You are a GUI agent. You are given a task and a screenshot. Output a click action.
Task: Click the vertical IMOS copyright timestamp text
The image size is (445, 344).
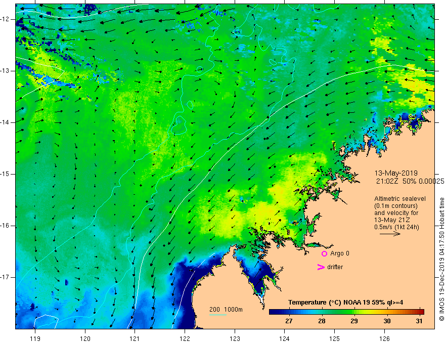tap(441, 260)
